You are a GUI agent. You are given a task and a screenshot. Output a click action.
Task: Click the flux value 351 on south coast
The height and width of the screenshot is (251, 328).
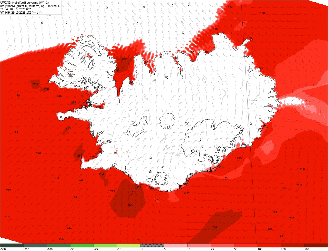[x=139, y=187]
